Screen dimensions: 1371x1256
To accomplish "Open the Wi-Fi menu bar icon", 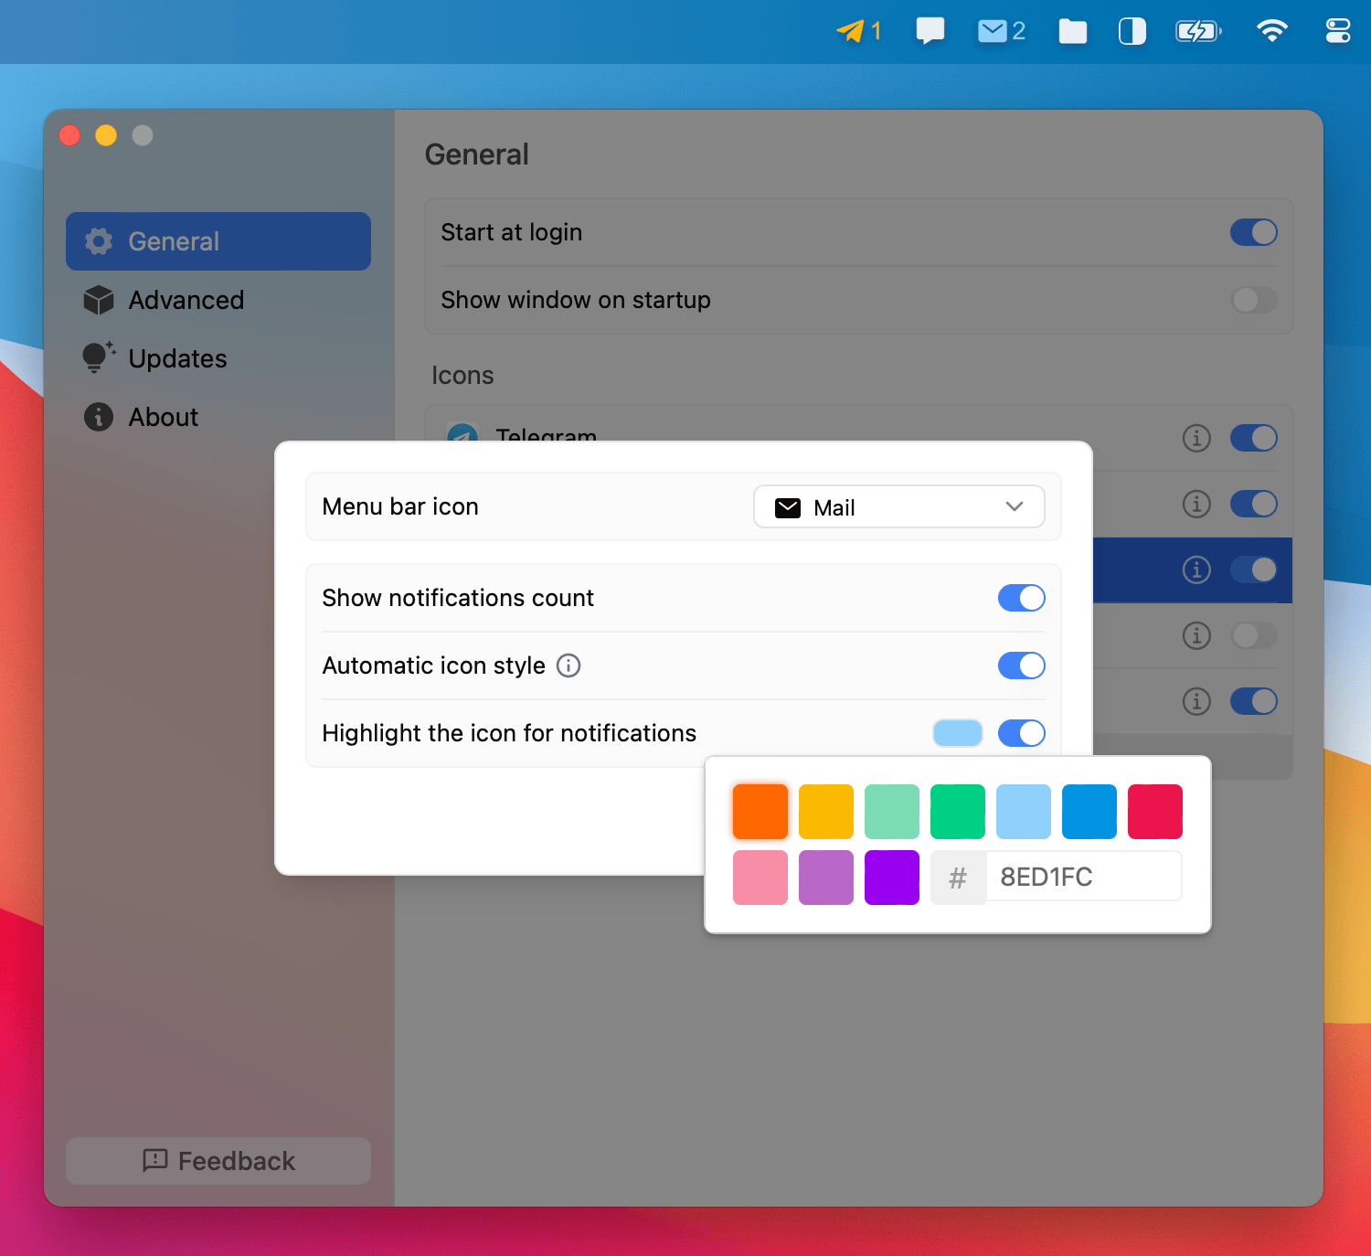I will (x=1272, y=31).
